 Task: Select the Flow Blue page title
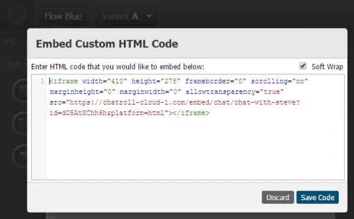click(x=63, y=17)
